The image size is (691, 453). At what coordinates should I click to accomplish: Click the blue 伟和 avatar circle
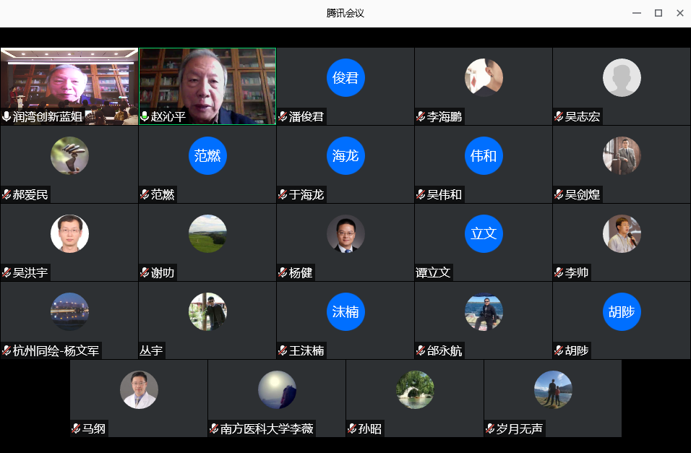[484, 155]
